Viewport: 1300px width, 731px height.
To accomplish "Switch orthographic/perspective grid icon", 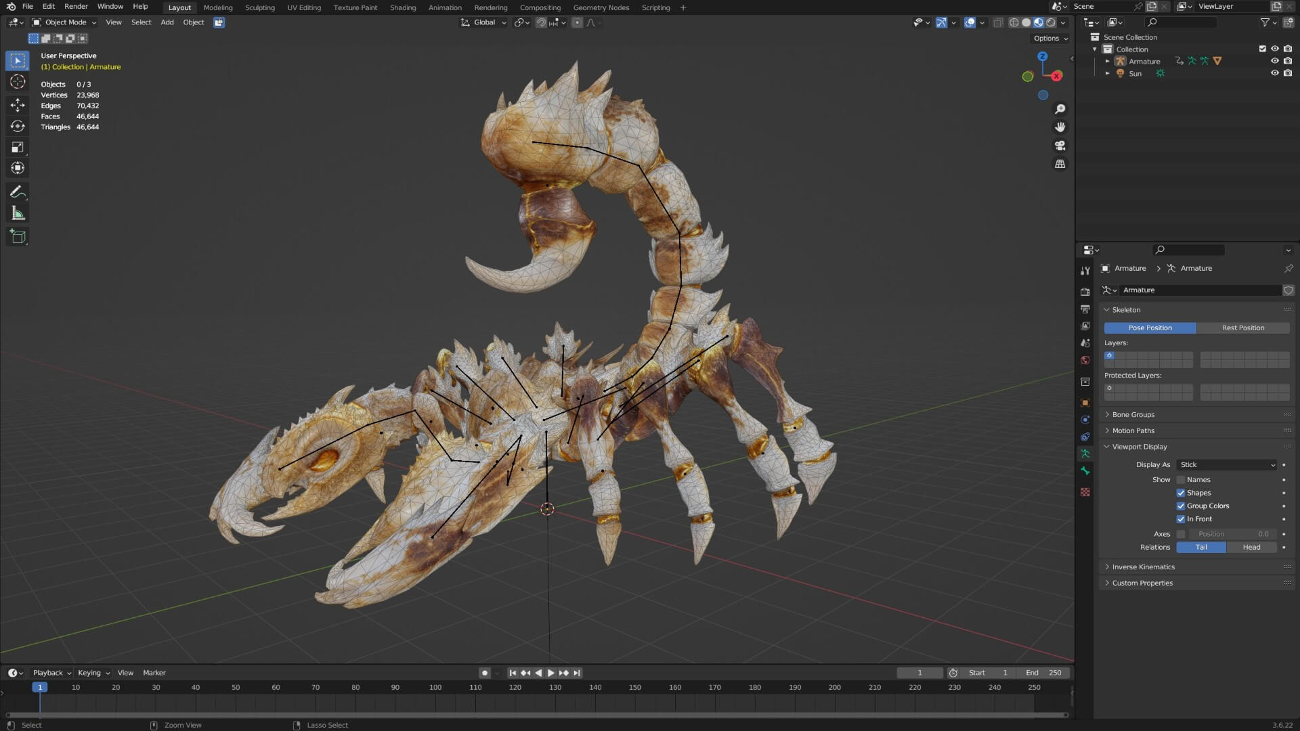I will pos(1060,164).
